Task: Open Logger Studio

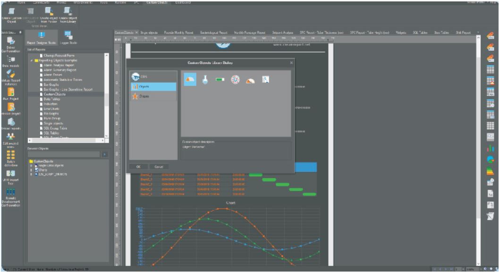Action: 67,37
